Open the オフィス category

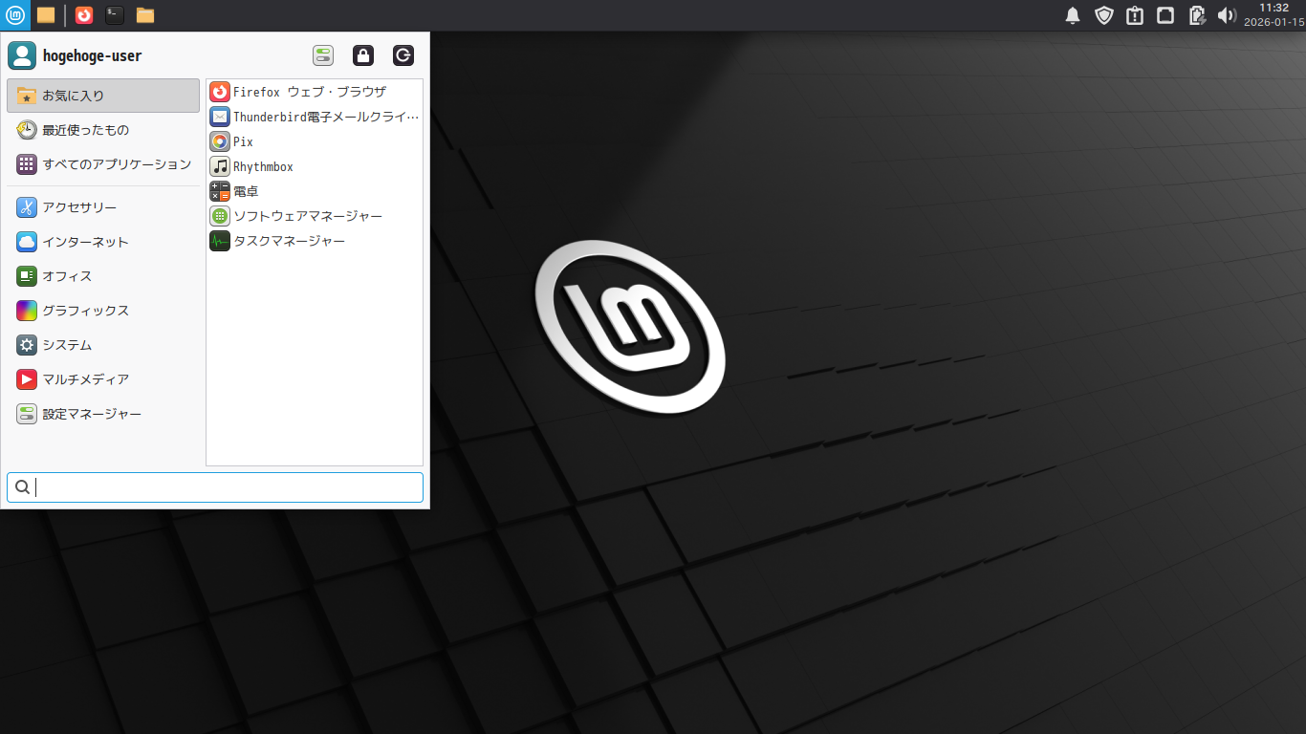(x=103, y=276)
